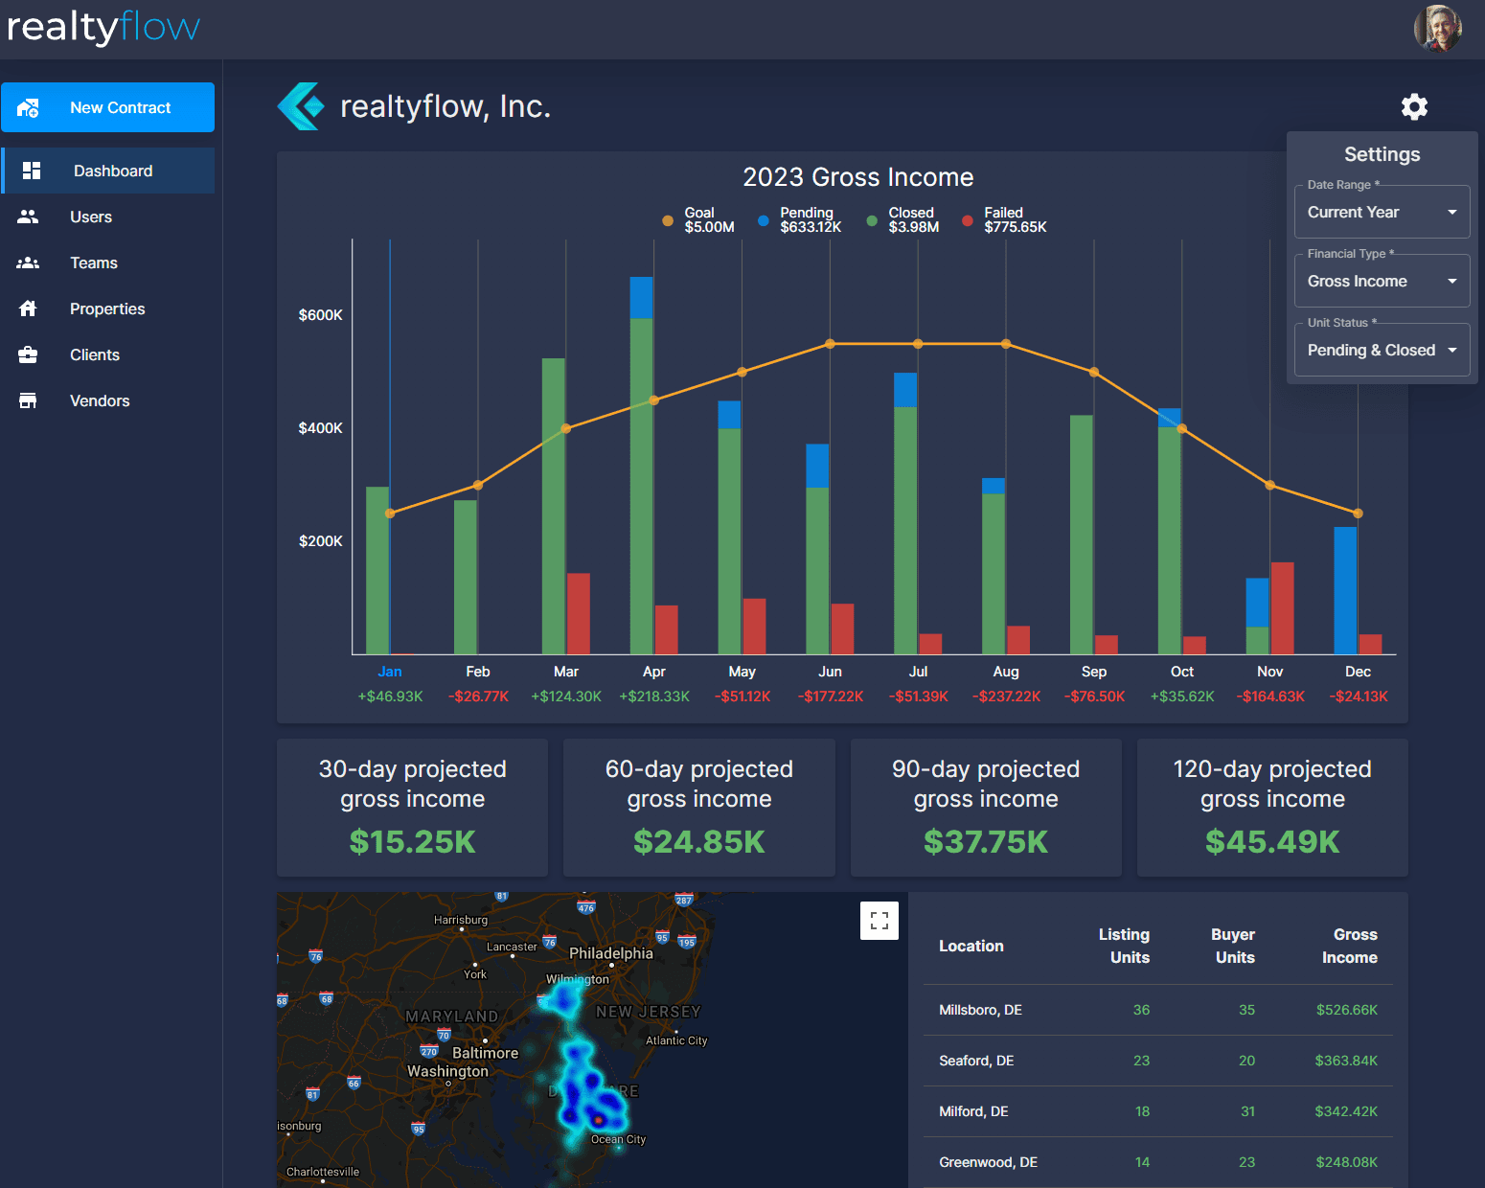The width and height of the screenshot is (1485, 1188).
Task: Click the realtyflow brand logo in header
Action: click(x=103, y=28)
